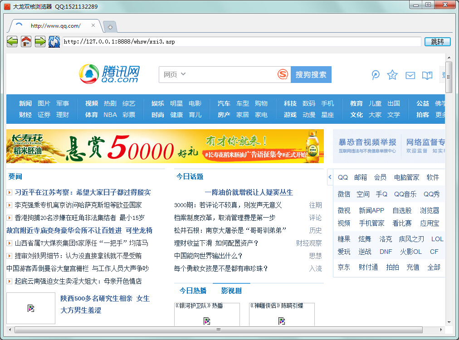Viewport: 459px width, 340px height.
Task: Open 体育 in navigation bar
Action: click(x=91, y=115)
